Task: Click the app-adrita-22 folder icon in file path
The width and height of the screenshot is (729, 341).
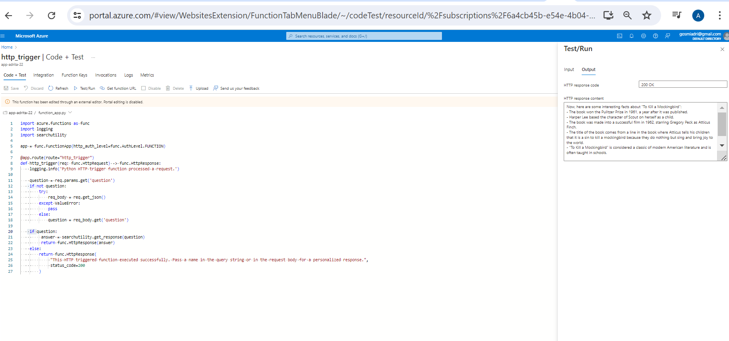Action: pos(5,113)
